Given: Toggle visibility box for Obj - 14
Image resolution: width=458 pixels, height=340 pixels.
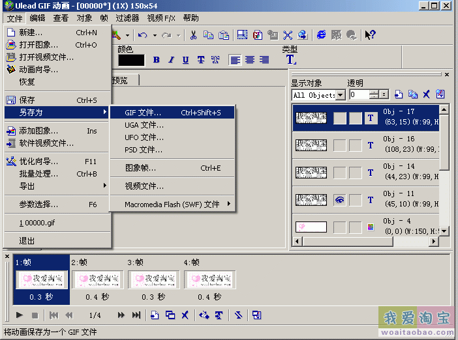Looking at the screenshot, I should (x=340, y=173).
